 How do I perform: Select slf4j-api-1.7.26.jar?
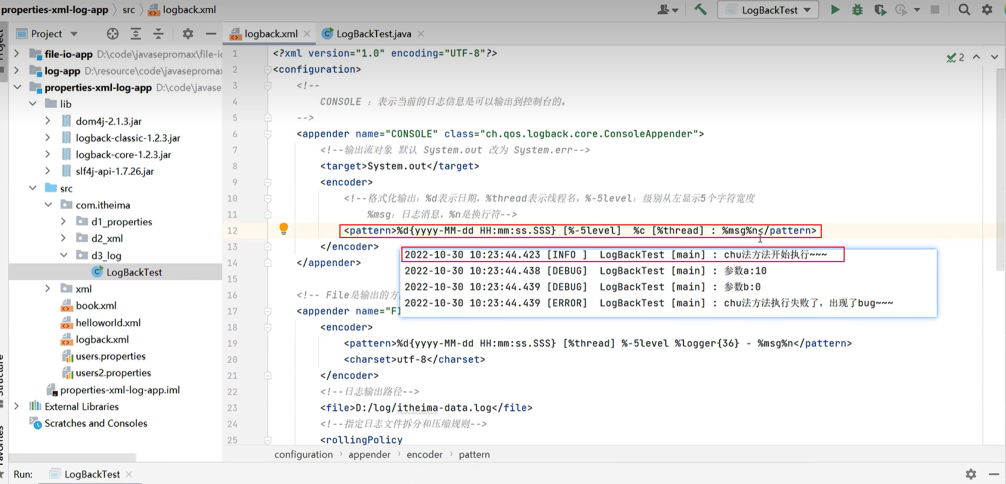click(x=116, y=171)
